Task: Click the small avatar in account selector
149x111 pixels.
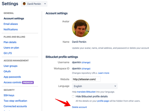Action: coord(24,4)
